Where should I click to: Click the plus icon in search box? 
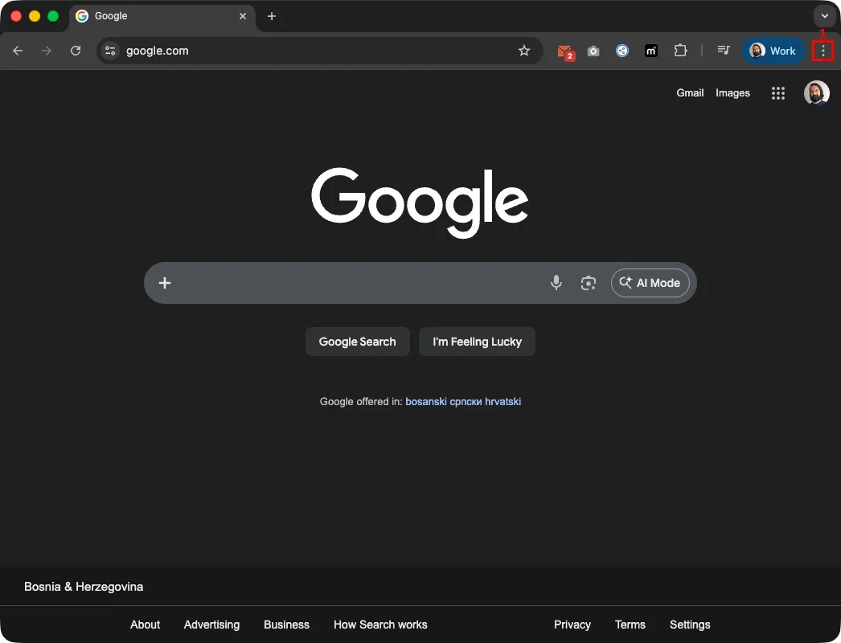(x=165, y=283)
